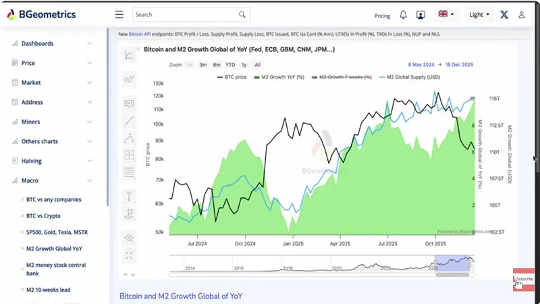Show the M2 Growth 7 weeks series
The height and width of the screenshot is (304, 540).
point(344,78)
